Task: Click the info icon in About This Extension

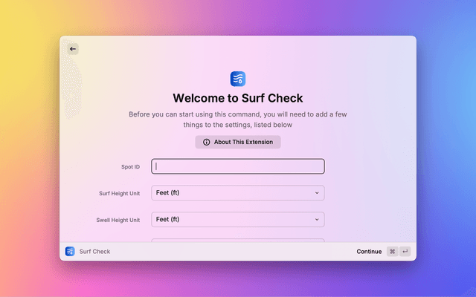Action: (207, 142)
